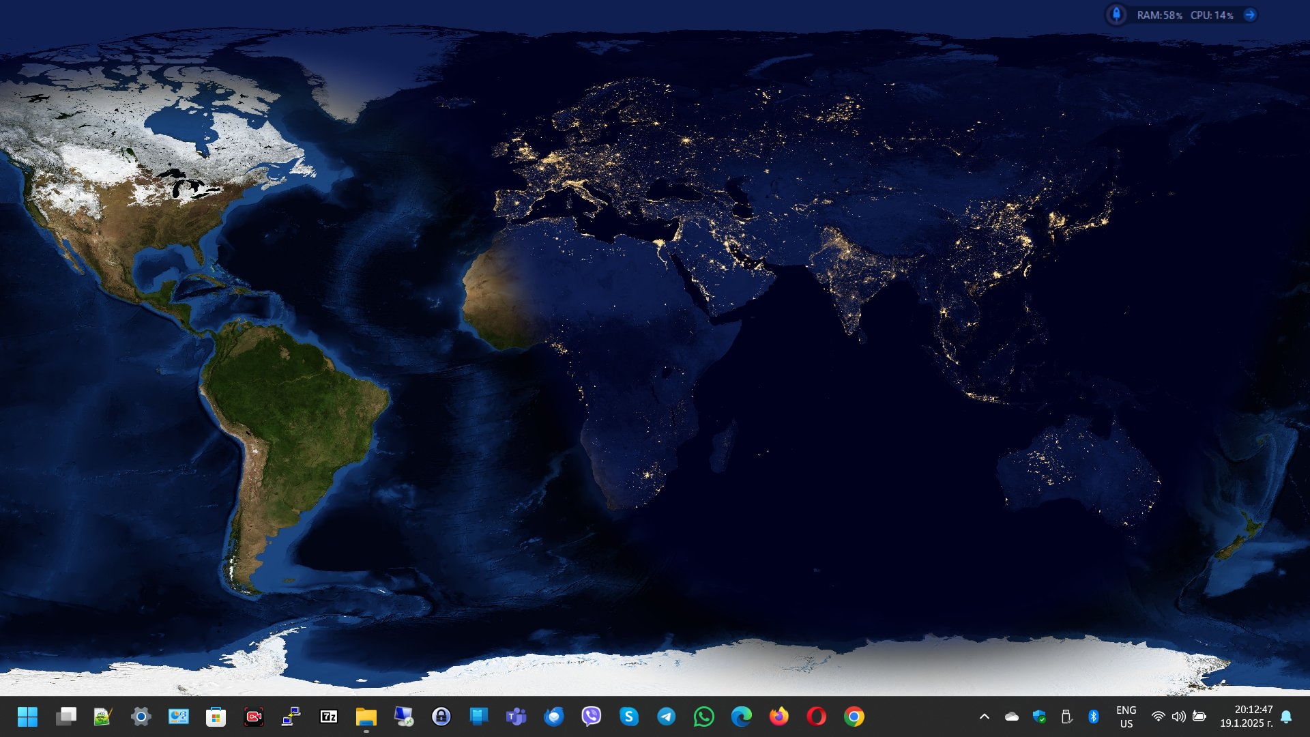Open Task View from taskbar
Viewport: 1310px width, 737px height.
point(66,717)
